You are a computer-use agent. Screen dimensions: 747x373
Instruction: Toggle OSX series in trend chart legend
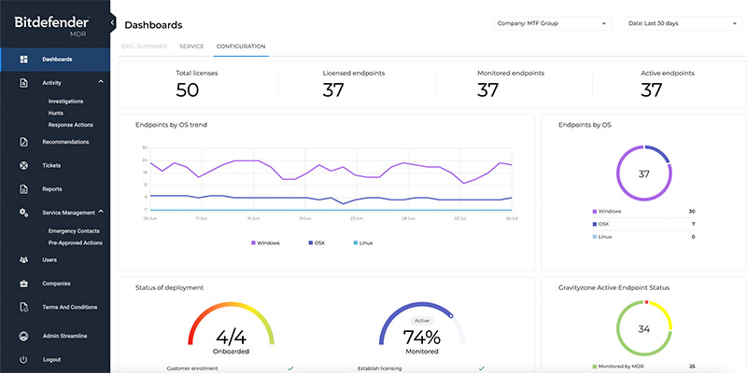[317, 243]
